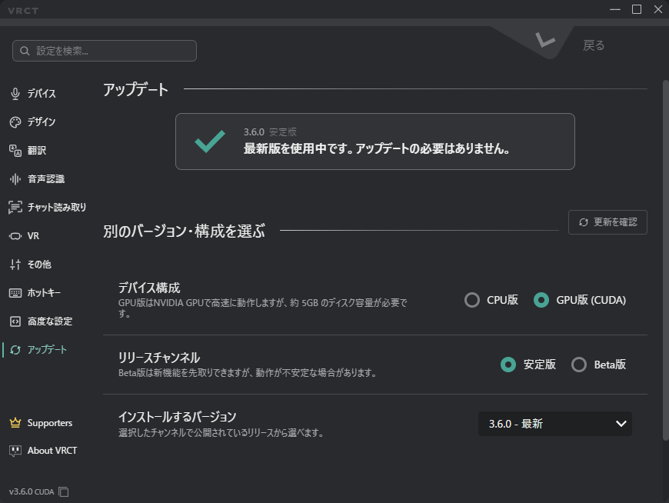This screenshot has height=503, width=669.
Task: Click the 更新を確認 button
Action: click(x=607, y=222)
